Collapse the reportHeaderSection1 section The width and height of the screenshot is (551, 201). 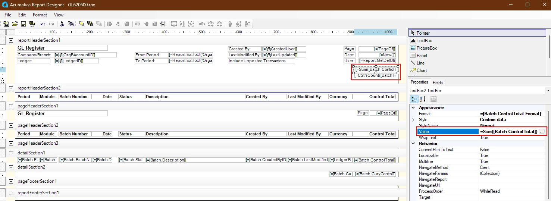[11, 40]
